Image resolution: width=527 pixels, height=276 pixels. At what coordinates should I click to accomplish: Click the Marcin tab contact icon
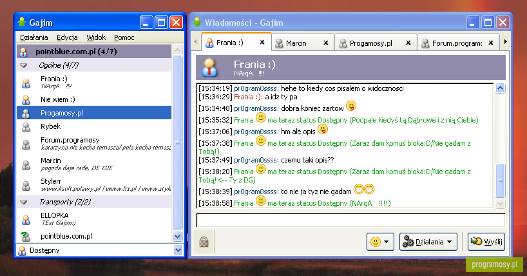(279, 43)
